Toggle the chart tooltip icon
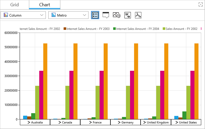This screenshot has width=205, height=129. [x=106, y=15]
